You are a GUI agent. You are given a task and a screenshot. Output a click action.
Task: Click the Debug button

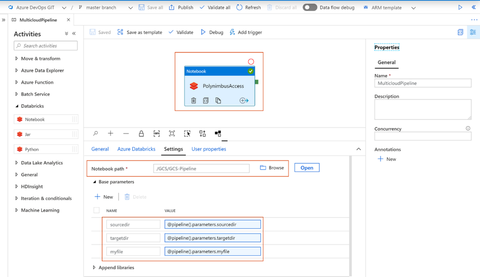point(212,32)
